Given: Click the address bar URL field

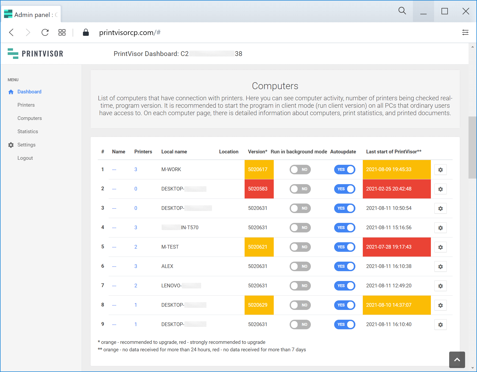Looking at the screenshot, I should pos(130,33).
